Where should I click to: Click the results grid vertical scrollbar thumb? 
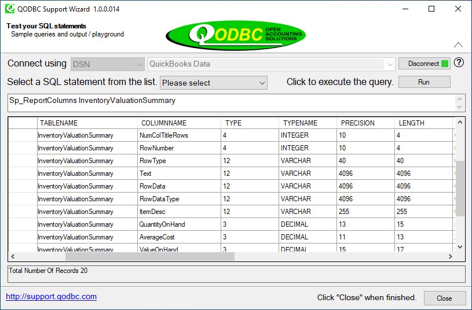point(460,189)
